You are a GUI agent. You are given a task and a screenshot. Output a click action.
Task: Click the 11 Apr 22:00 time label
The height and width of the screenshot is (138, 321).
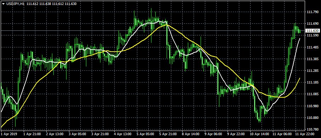pos(304,134)
